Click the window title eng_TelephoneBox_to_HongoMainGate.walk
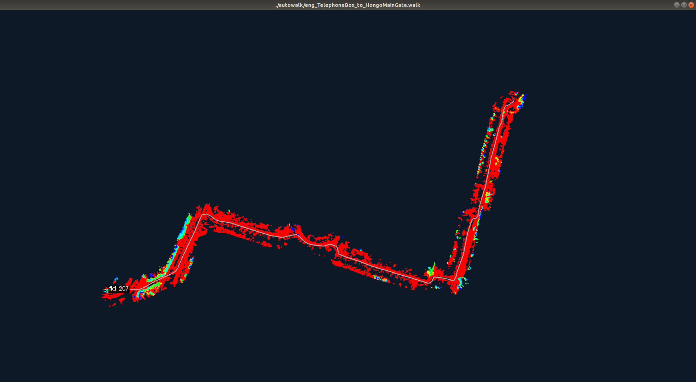696x382 pixels. click(x=348, y=5)
